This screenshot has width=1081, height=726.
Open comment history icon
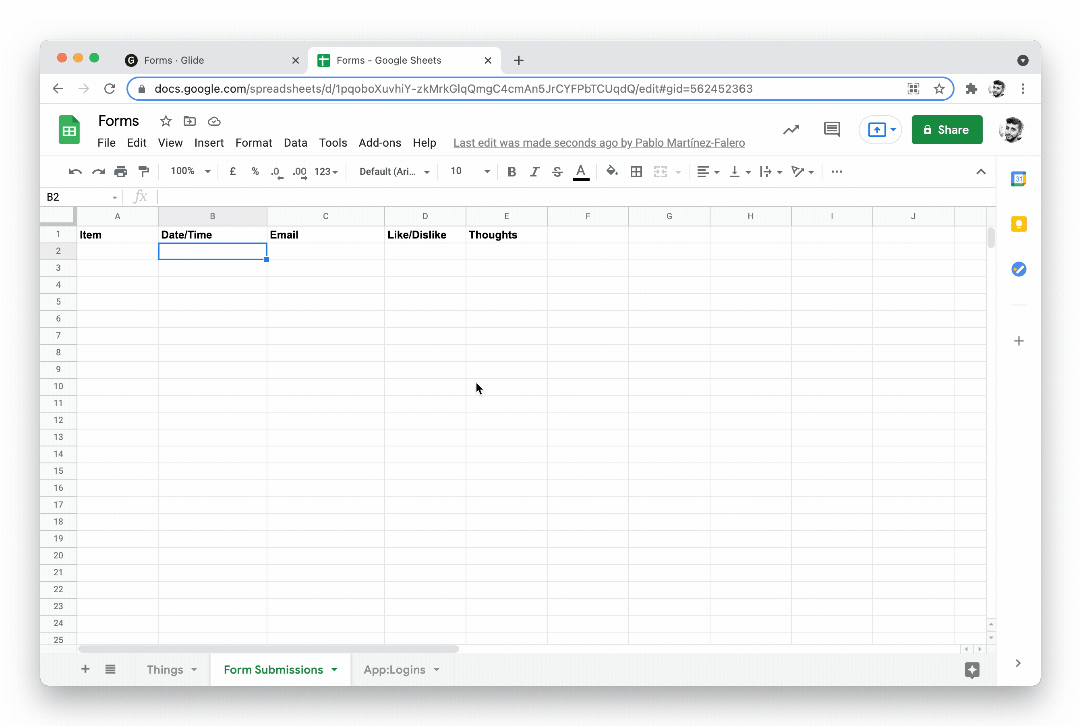[831, 130]
